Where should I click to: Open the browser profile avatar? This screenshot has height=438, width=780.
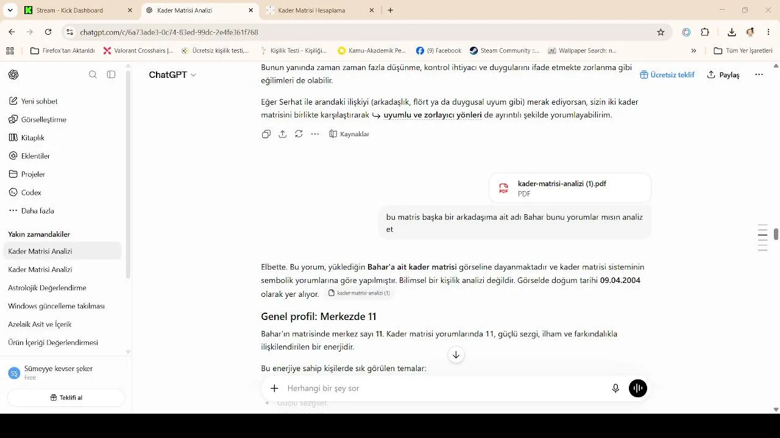point(750,32)
